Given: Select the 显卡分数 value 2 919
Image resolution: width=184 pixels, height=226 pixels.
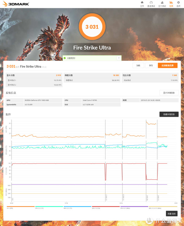Looking at the screenshot, I should 58,75.
